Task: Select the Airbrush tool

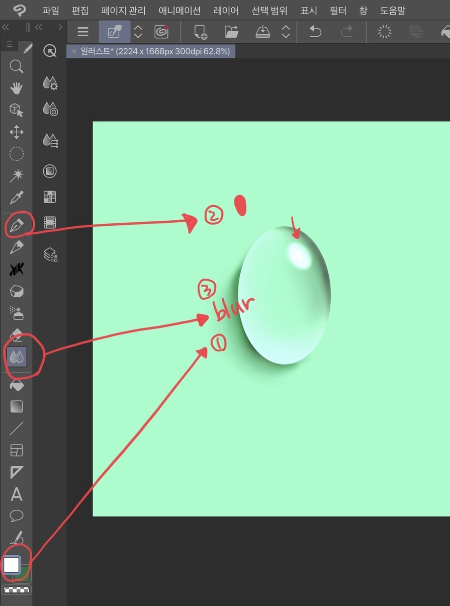Action: coord(17,291)
